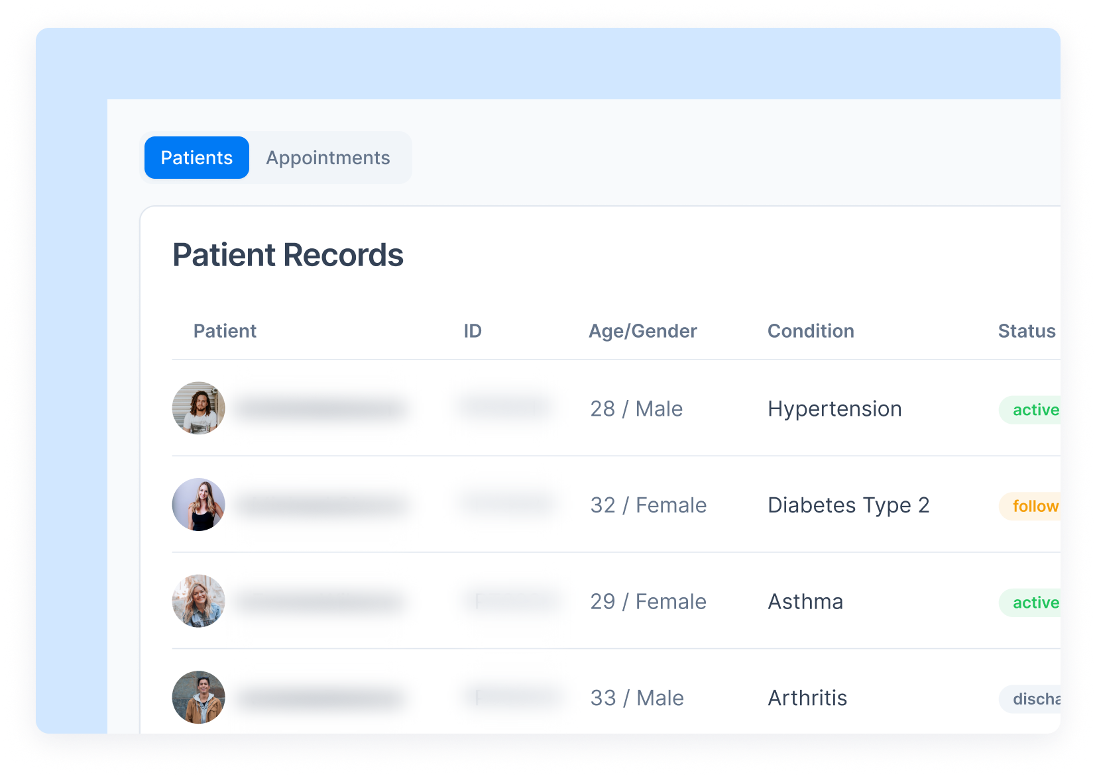Image resolution: width=1095 pixels, height=776 pixels.
Task: Sort by the ID column header
Action: pyautogui.click(x=473, y=331)
